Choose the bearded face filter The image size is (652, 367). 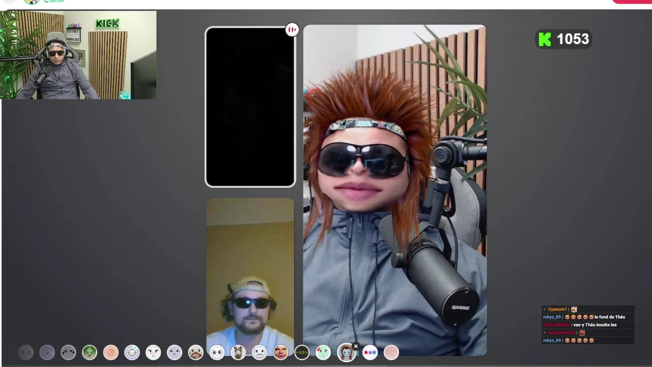(196, 352)
